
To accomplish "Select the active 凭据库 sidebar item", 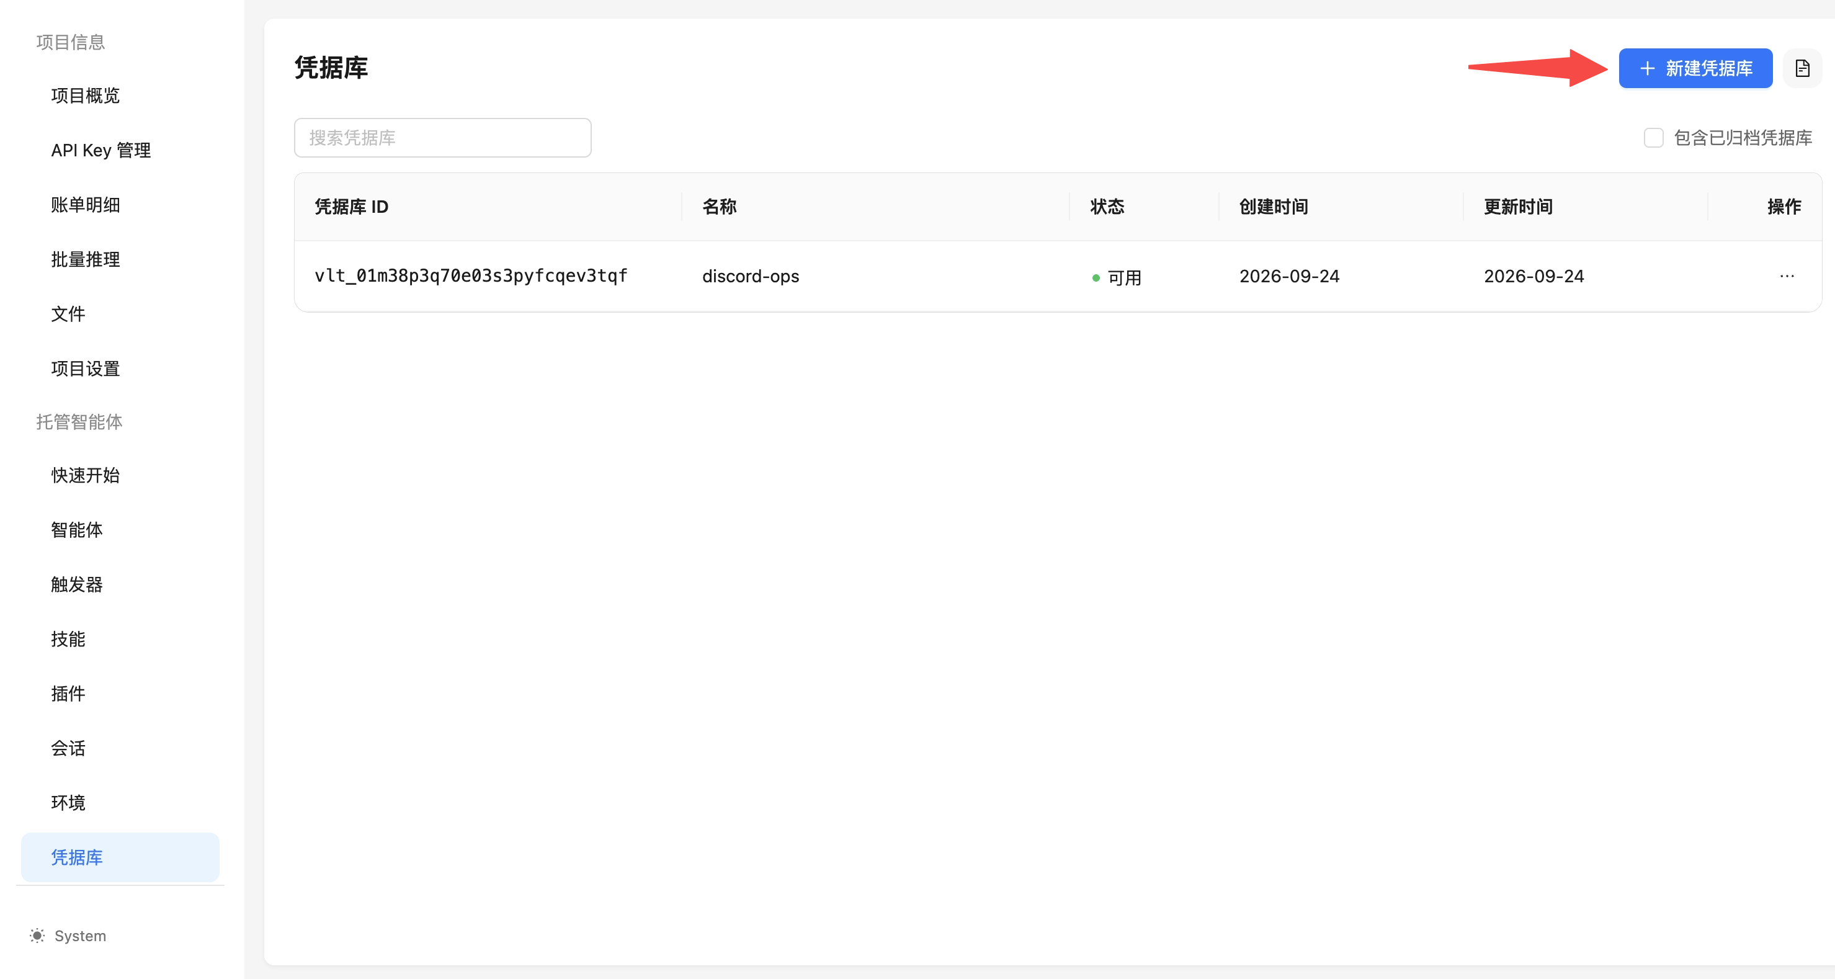I will [120, 857].
